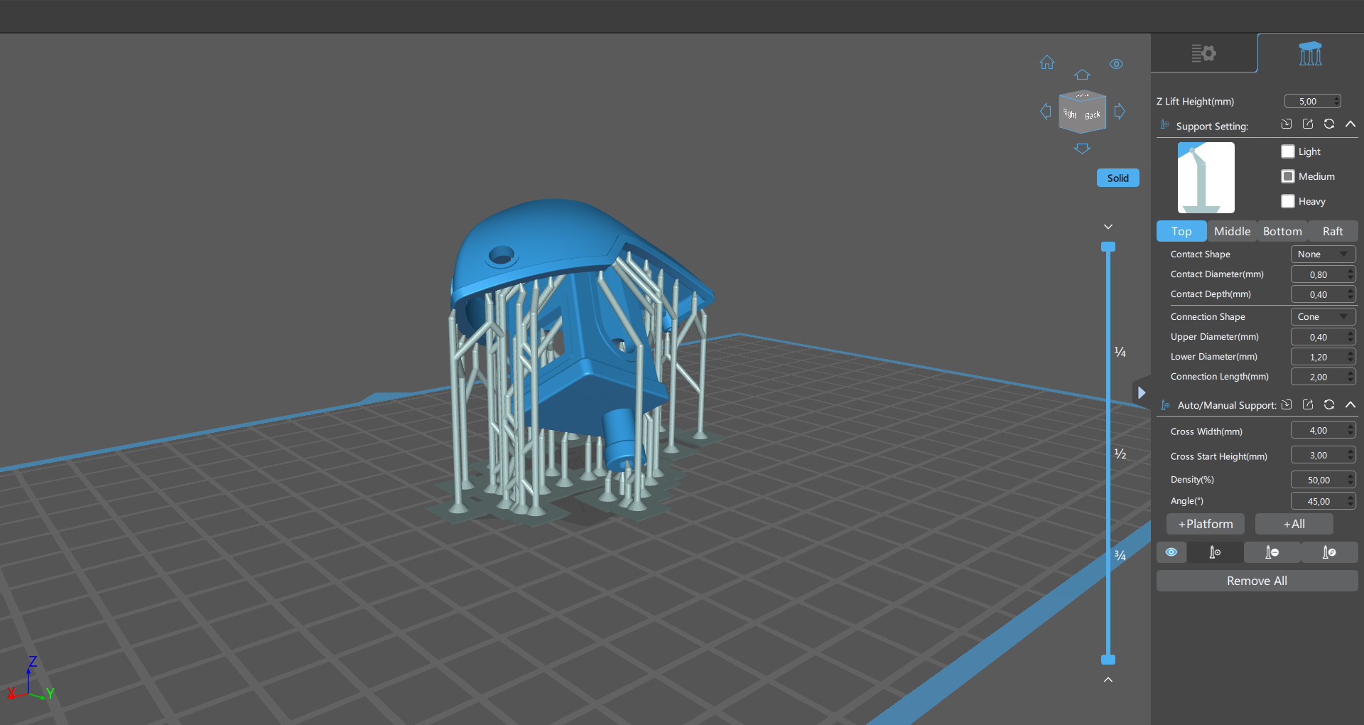This screenshot has width=1364, height=725.
Task: Open the supports panel pillar icon
Action: (1311, 53)
